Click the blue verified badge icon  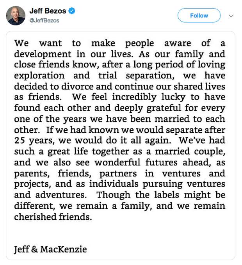[x=72, y=11]
